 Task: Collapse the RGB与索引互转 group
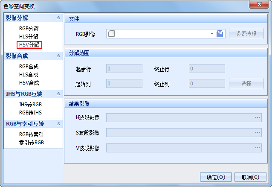(58, 124)
